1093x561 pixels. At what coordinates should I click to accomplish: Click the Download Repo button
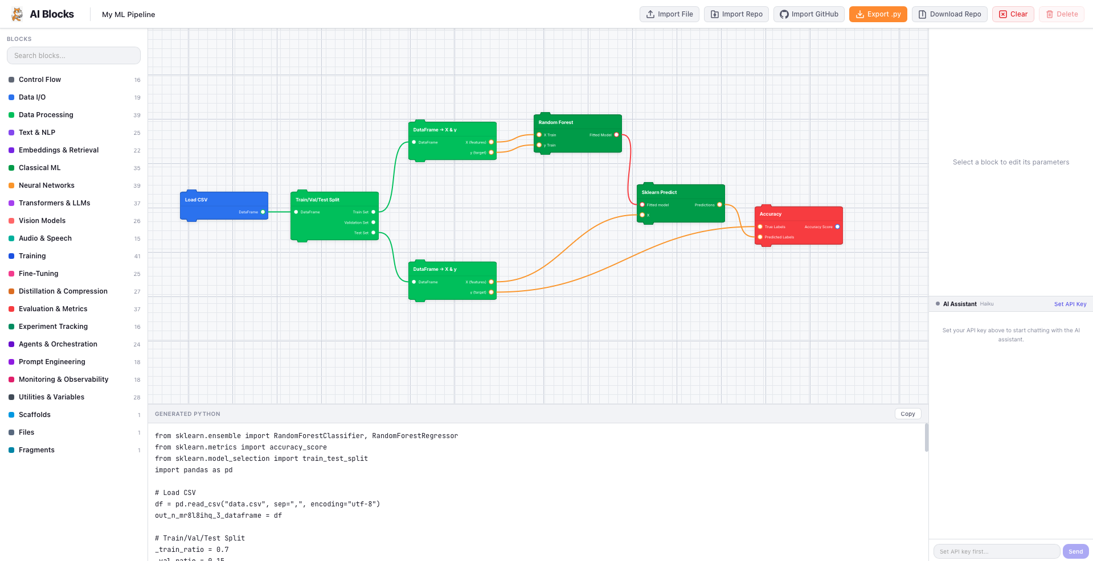click(x=949, y=14)
